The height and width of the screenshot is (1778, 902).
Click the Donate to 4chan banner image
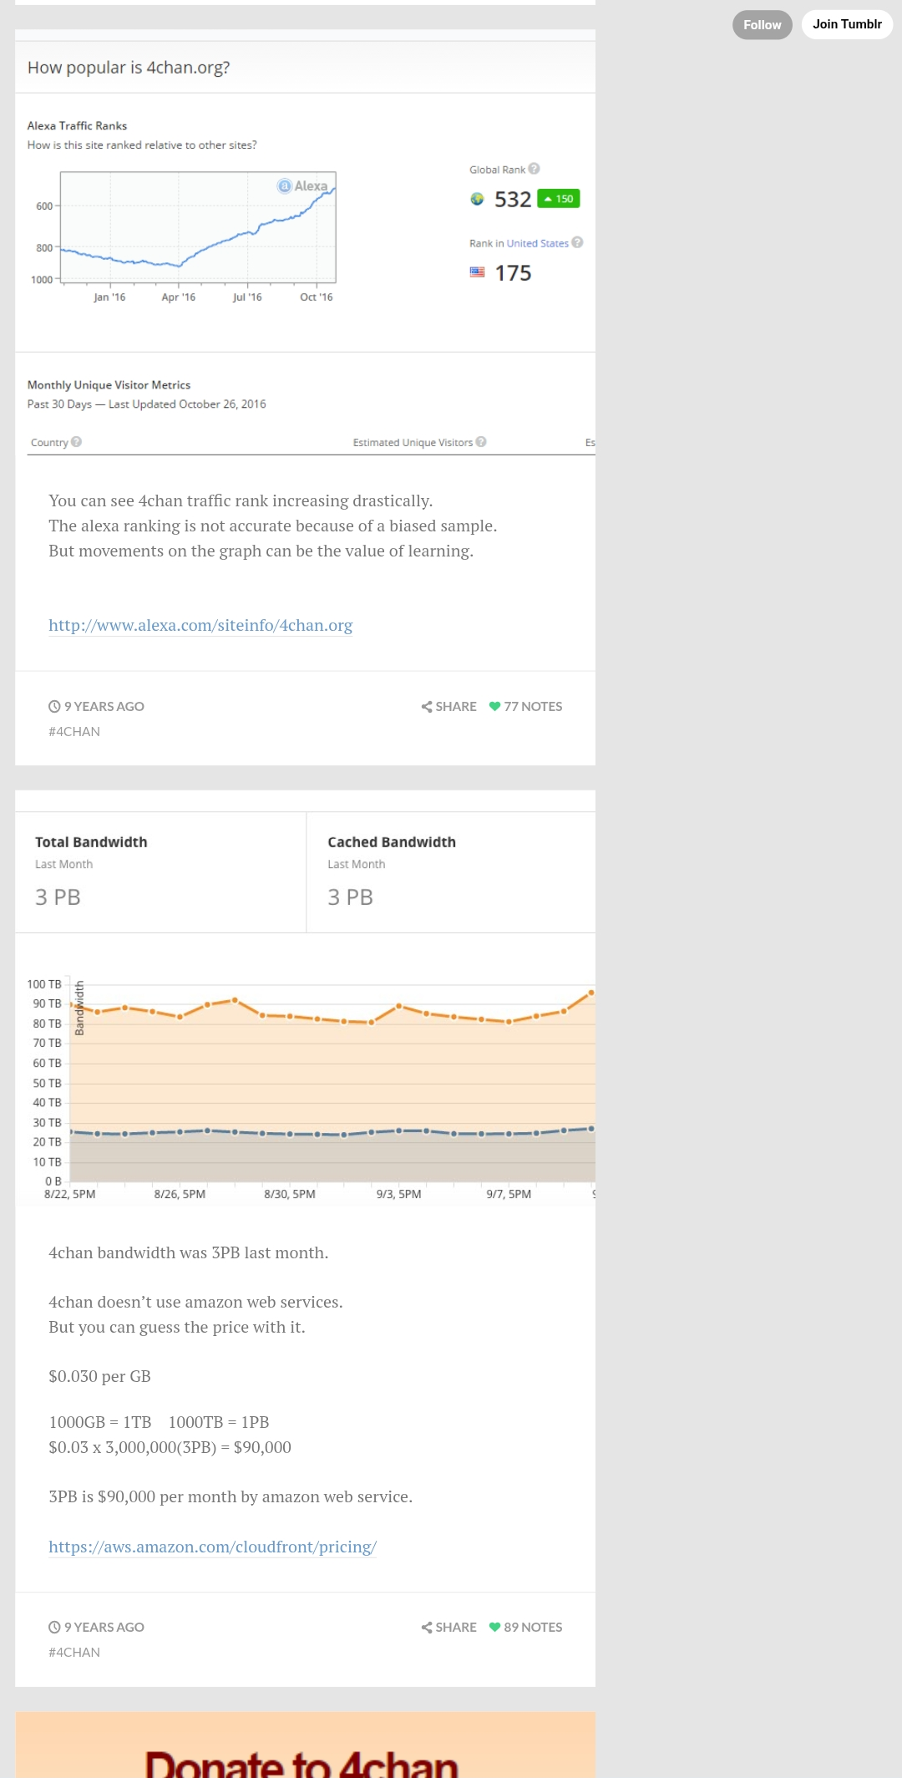tap(305, 1745)
